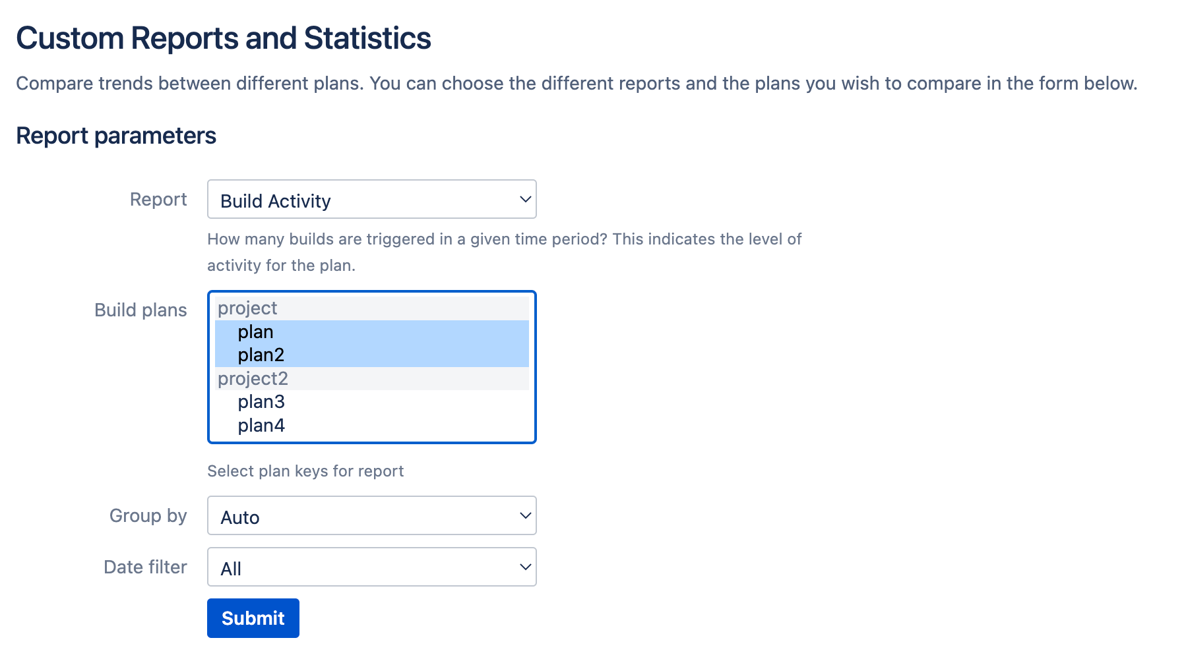
Task: Choose plan3 under project2
Action: pyautogui.click(x=372, y=402)
